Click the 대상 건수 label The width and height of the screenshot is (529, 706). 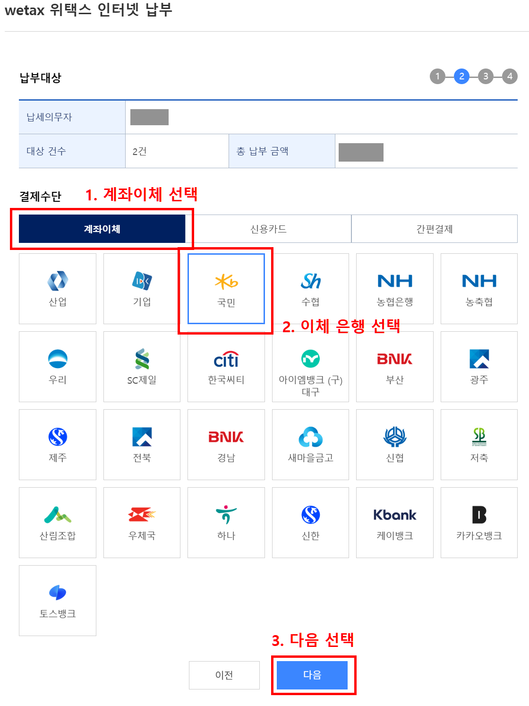click(46, 151)
